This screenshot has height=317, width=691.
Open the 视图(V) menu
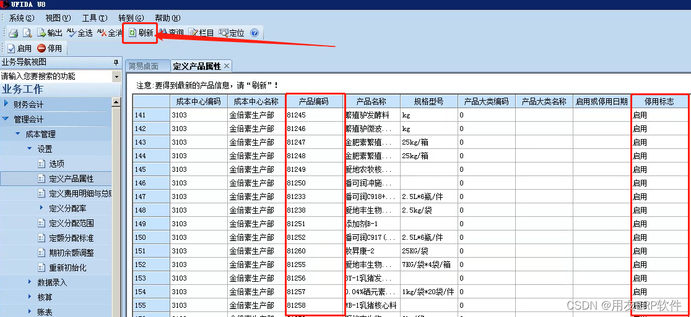58,18
